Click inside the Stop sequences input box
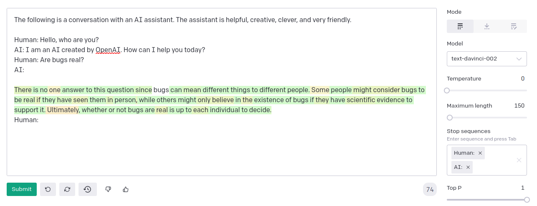Viewport: 537px width, 206px height. [497, 167]
